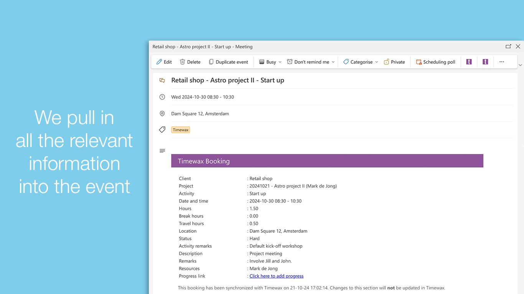The width and height of the screenshot is (524, 294).
Task: Click the clock icon beside event time
Action: click(x=162, y=97)
